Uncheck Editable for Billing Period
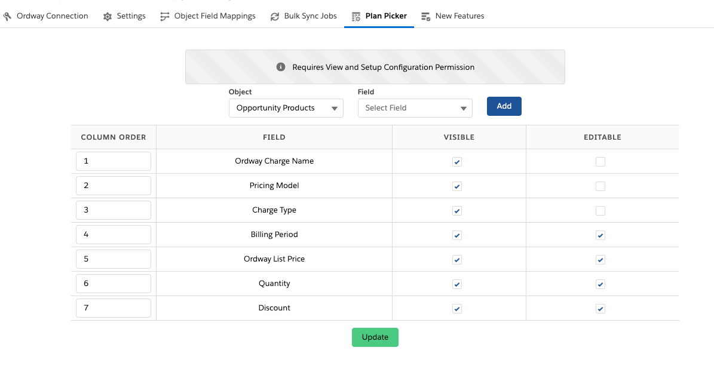 click(x=600, y=235)
